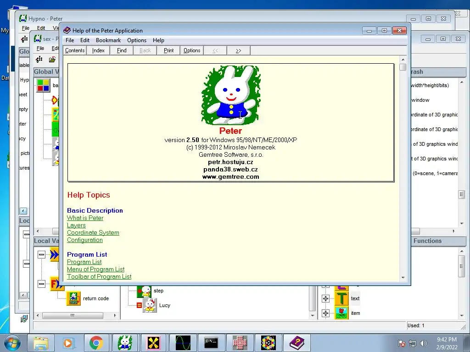Viewport: 470px width, 352px height.
Task: Open Options menu in Help window
Action: click(x=137, y=40)
